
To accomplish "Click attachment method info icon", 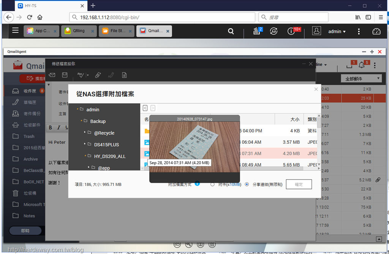I will (197, 184).
